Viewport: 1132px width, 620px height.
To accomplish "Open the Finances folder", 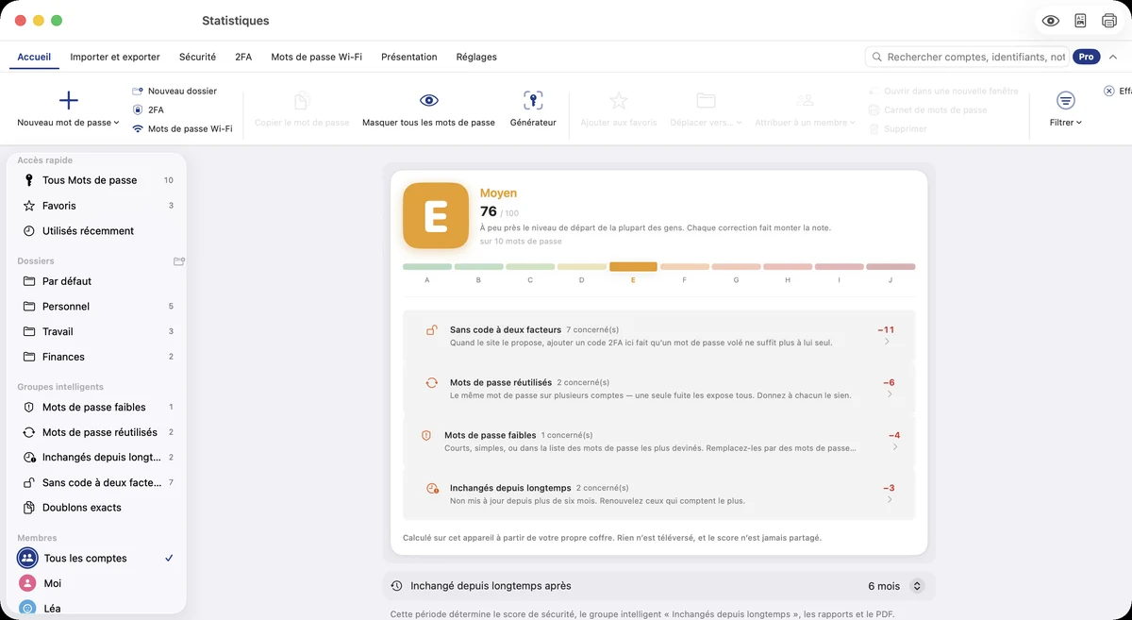I will click(98, 357).
